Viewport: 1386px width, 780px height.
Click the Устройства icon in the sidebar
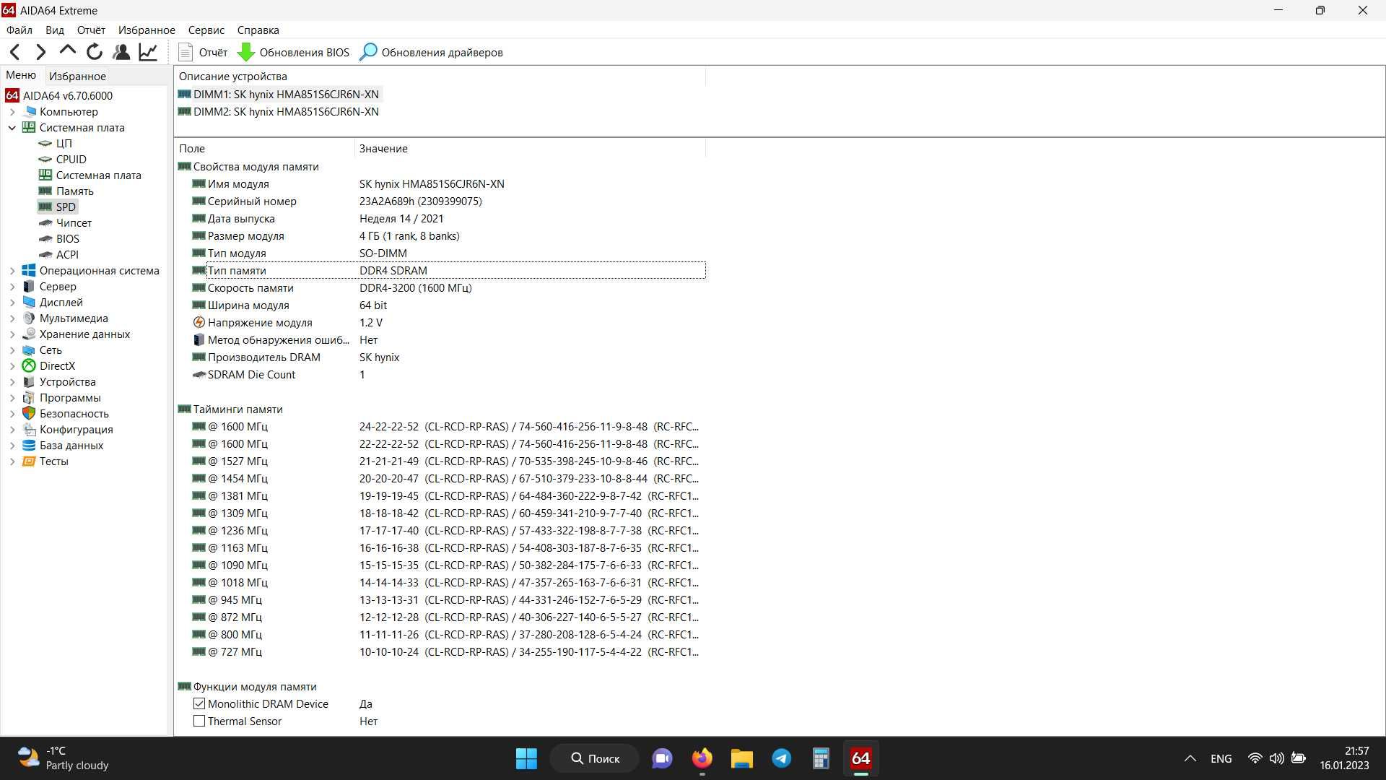29,382
